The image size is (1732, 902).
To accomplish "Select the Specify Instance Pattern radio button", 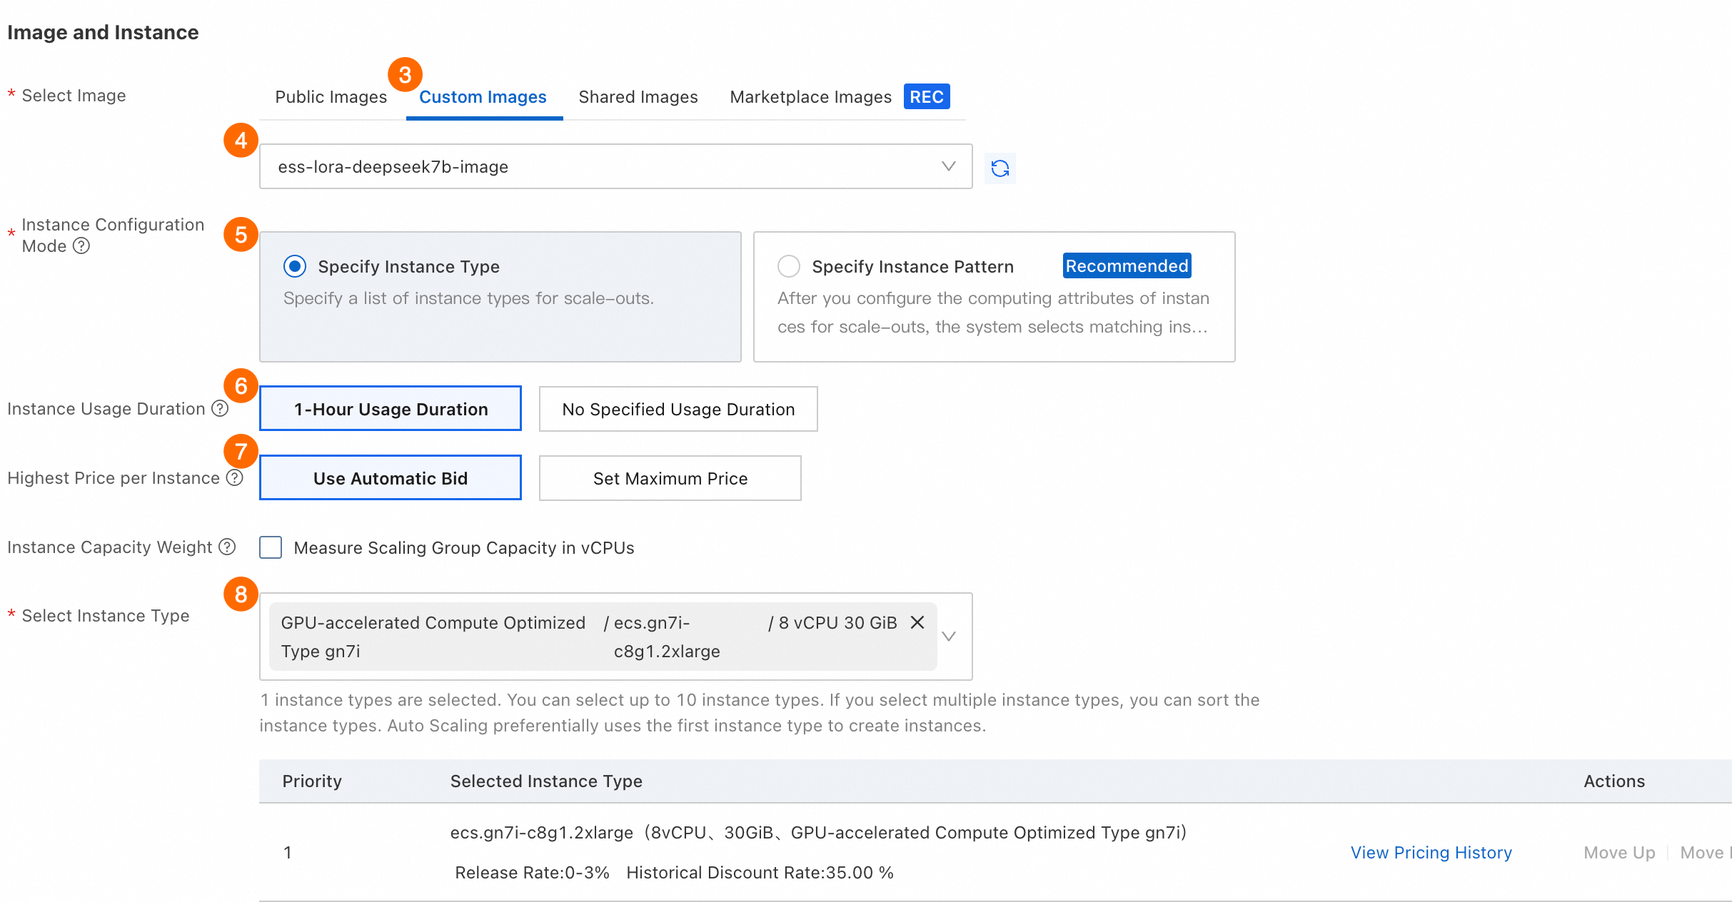I will tap(789, 266).
